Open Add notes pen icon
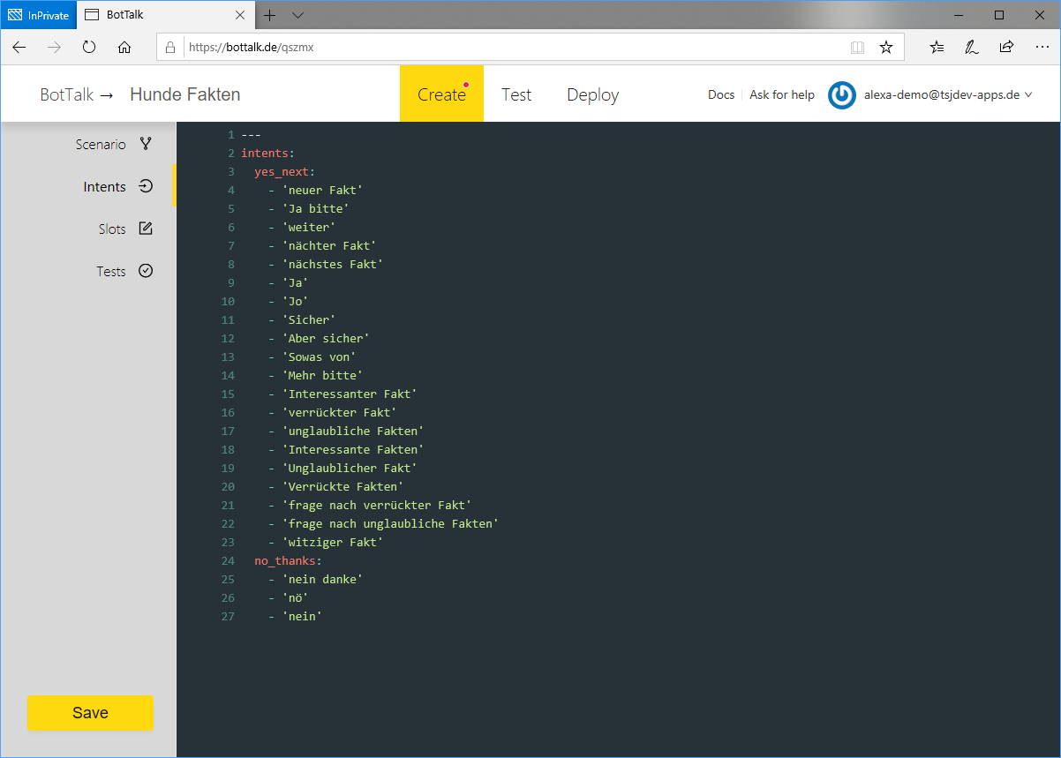This screenshot has height=758, width=1061. tap(972, 48)
